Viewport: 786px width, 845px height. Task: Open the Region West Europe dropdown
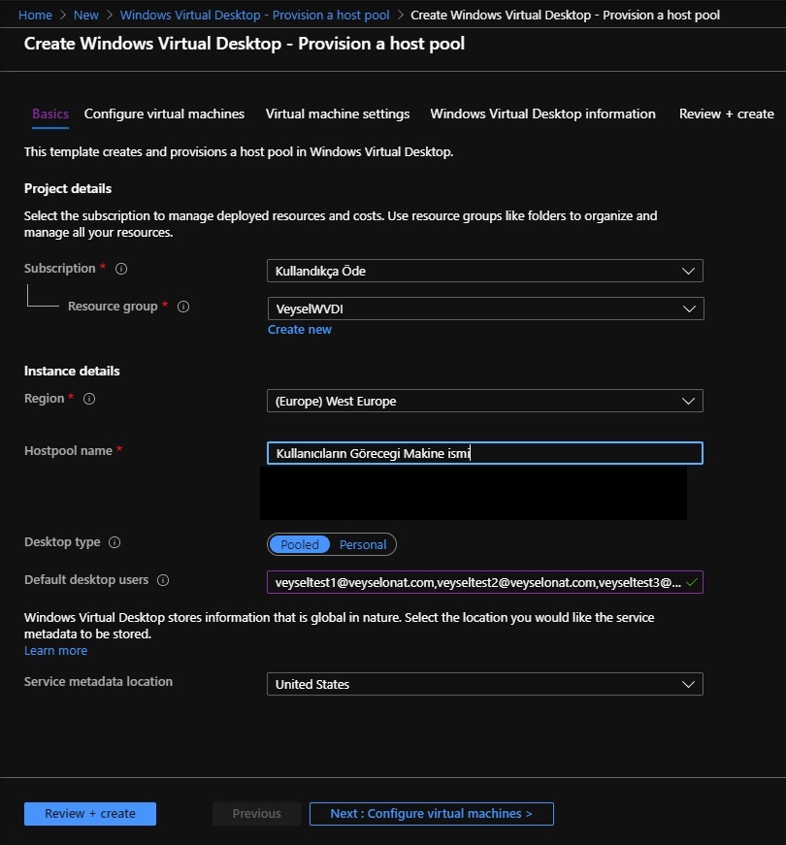pyautogui.click(x=484, y=401)
